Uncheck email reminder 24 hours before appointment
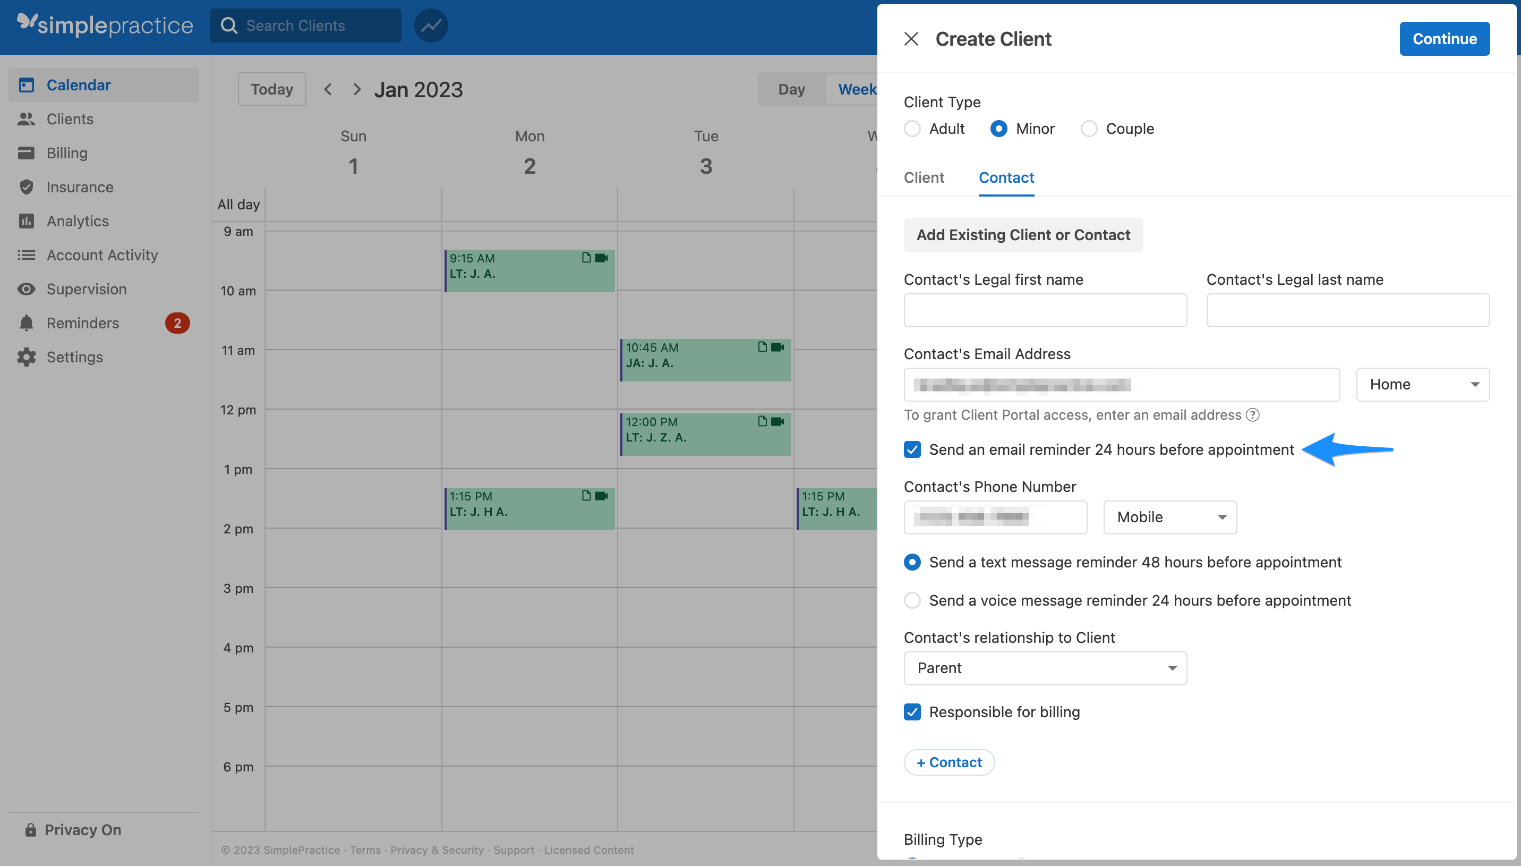This screenshot has width=1521, height=866. (912, 449)
